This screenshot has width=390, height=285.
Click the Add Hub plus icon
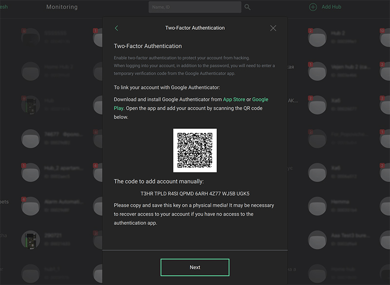tap(312, 7)
